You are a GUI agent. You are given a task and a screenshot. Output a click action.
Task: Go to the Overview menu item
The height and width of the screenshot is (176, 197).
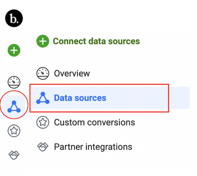(72, 73)
